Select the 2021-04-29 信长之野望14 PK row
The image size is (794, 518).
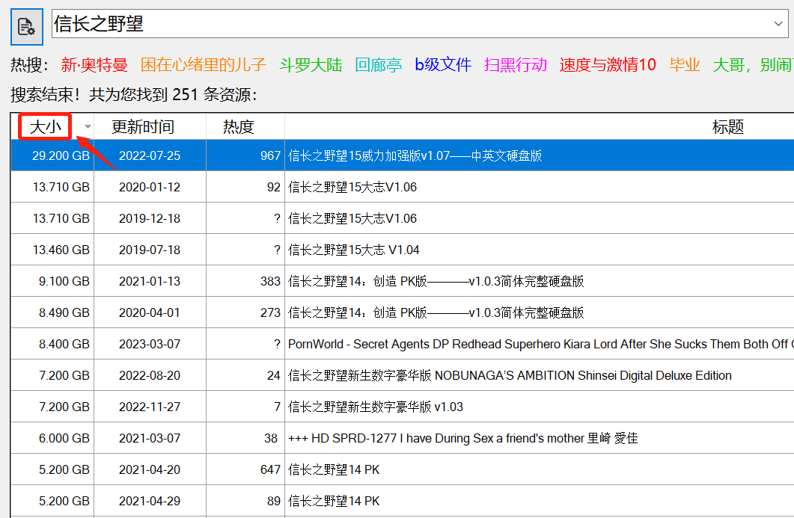[403, 500]
